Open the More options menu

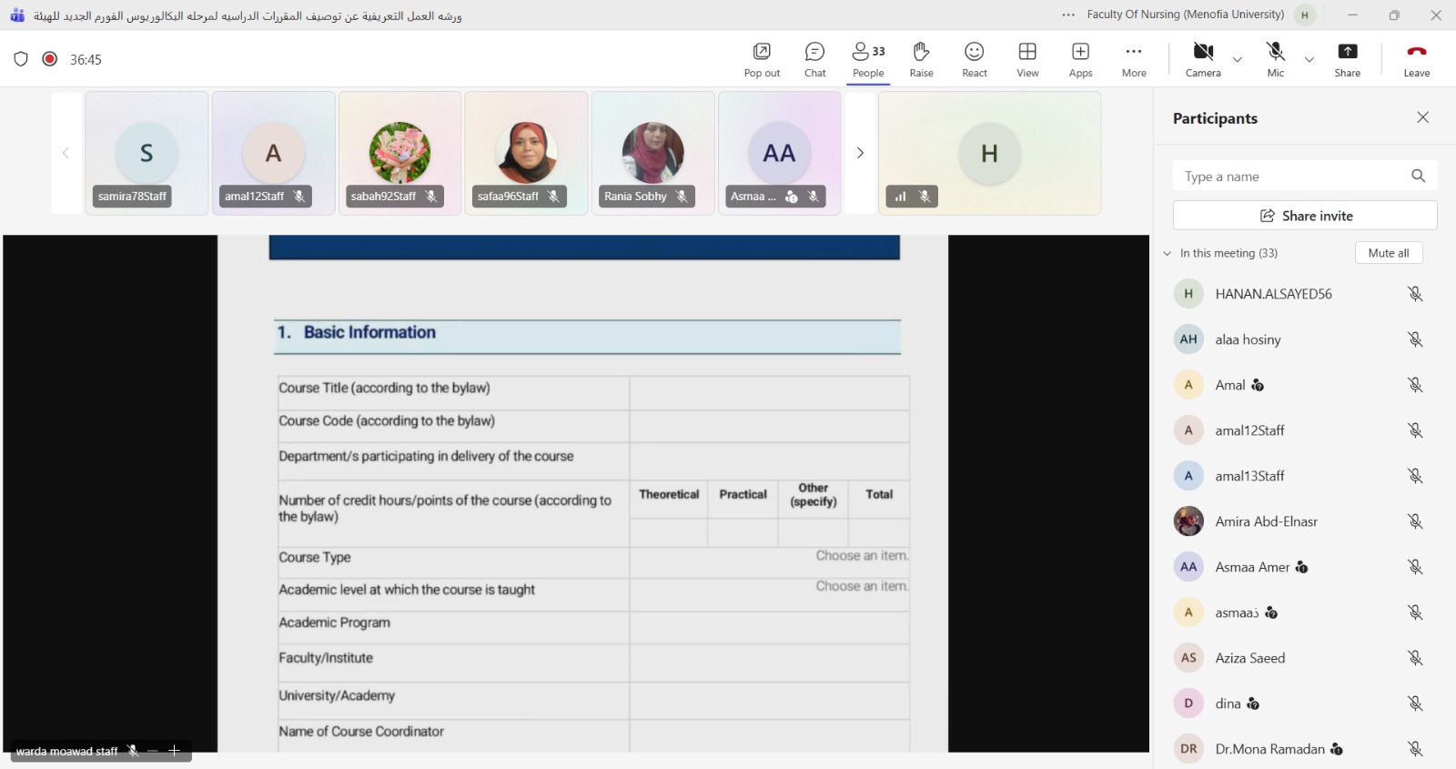(1134, 59)
